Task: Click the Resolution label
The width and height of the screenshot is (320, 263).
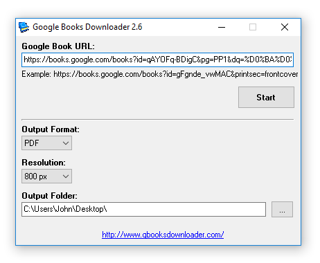Action: tap(44, 163)
